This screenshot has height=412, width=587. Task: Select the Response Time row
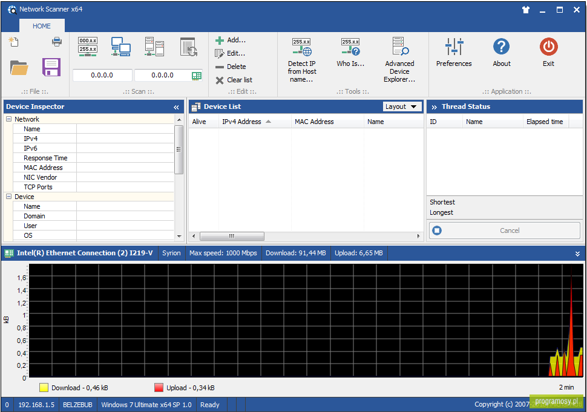pos(94,158)
